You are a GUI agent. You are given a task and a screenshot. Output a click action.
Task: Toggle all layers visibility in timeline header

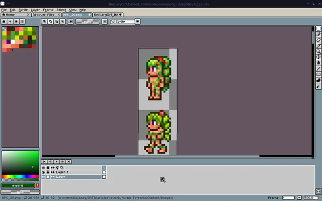coord(43,168)
